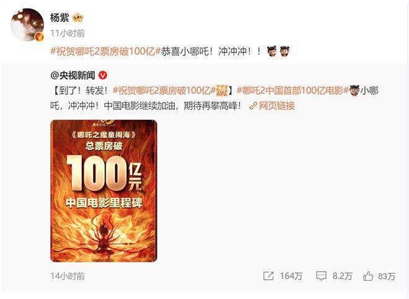Click the crown VIP badge beside 杨紫

[x=77, y=18]
